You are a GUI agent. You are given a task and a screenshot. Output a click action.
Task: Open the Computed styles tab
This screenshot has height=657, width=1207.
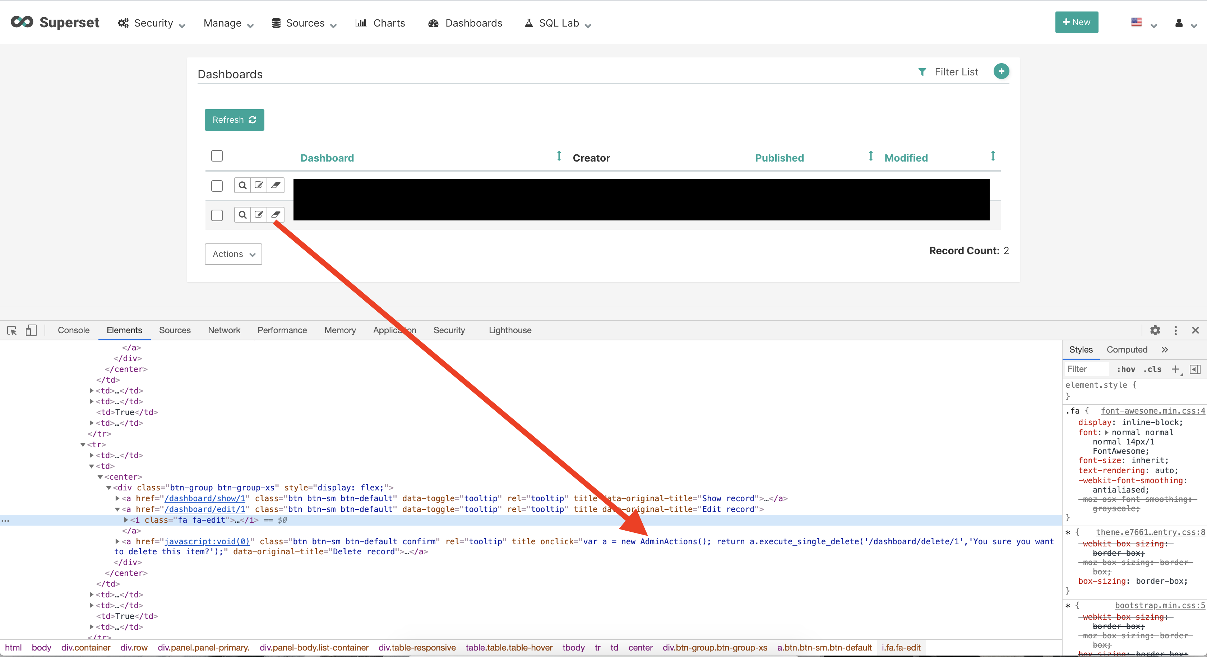1127,349
